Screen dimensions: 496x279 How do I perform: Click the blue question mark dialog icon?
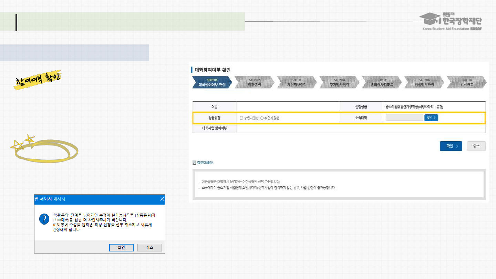point(44,219)
